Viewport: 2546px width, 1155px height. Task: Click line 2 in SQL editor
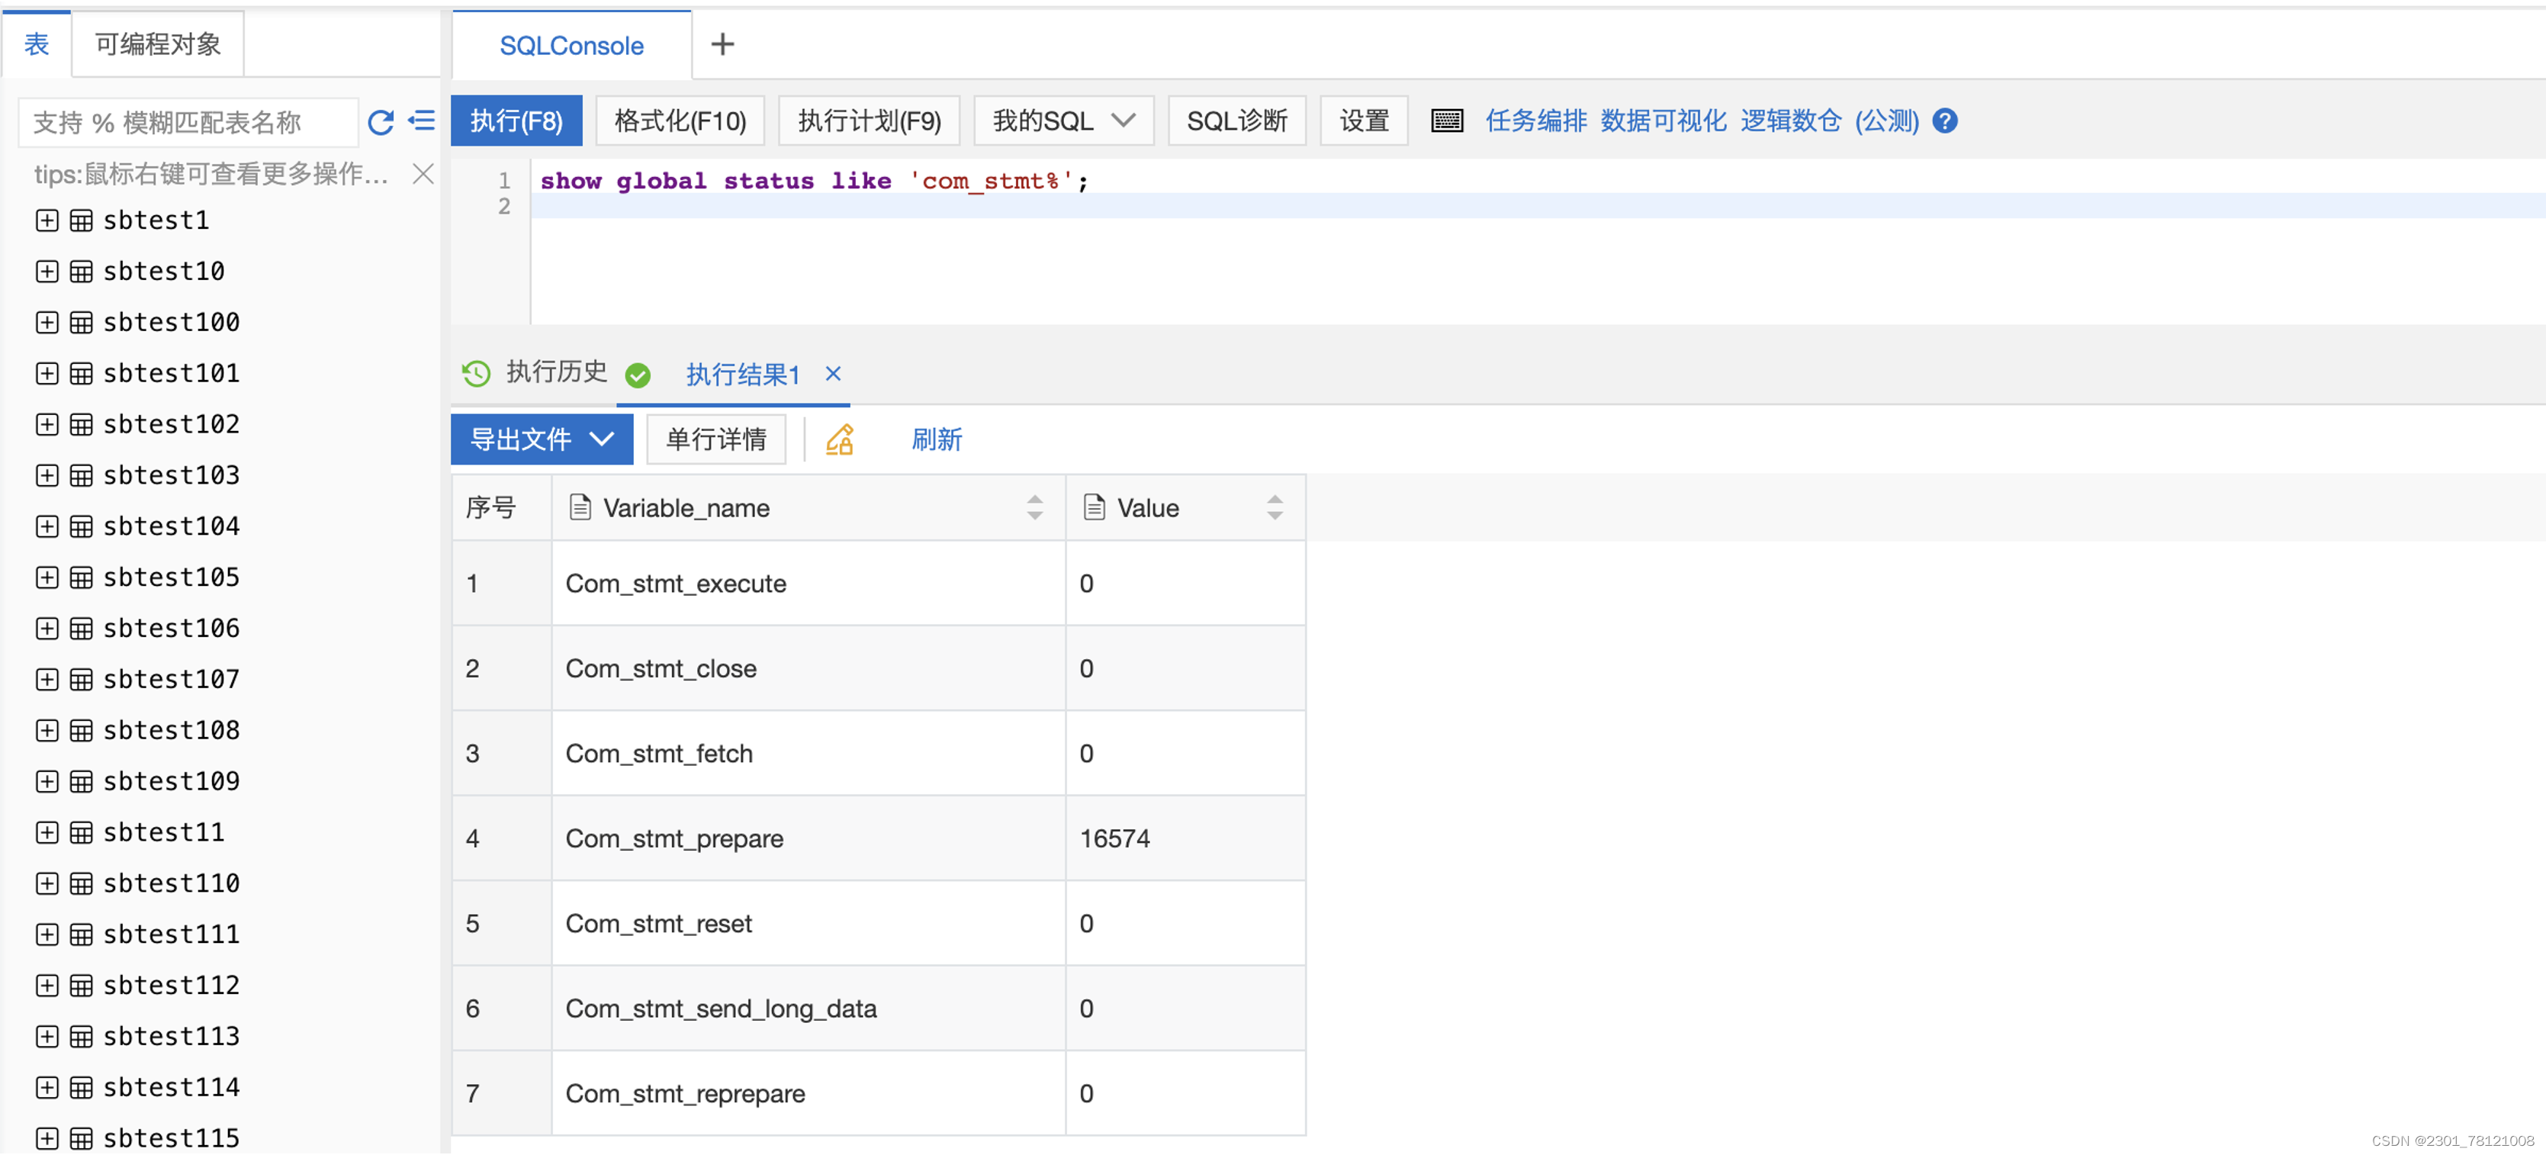click(x=1537, y=206)
